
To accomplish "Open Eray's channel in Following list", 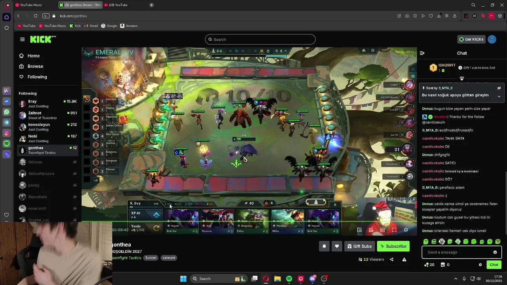I will click(48, 104).
